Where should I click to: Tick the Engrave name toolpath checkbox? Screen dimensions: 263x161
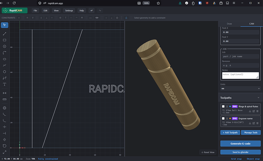coord(223,118)
